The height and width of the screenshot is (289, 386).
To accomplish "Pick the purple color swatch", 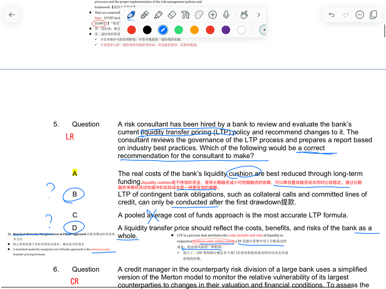I will pos(226,30).
